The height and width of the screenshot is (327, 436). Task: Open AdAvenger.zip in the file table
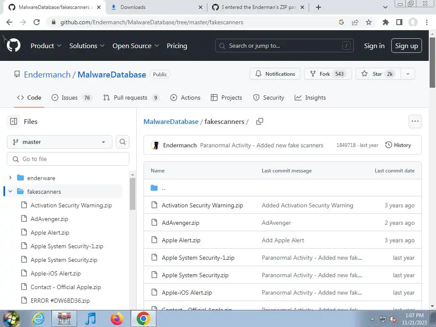[181, 223]
